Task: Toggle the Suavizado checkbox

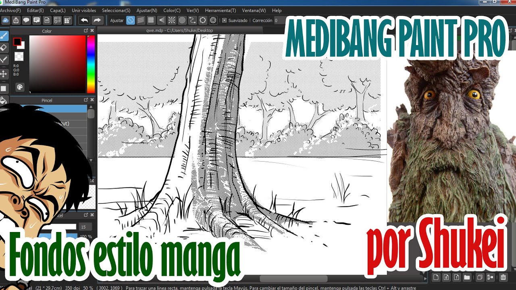Action: pos(224,20)
